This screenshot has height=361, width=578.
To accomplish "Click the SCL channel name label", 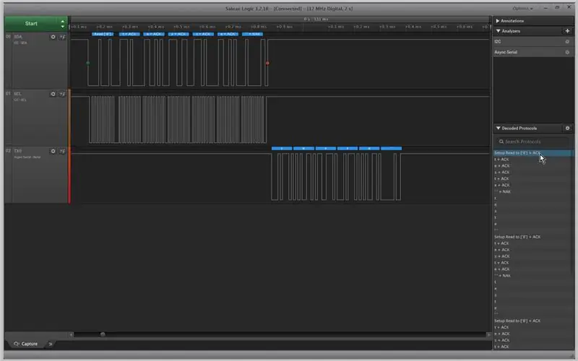I will pos(17,94).
